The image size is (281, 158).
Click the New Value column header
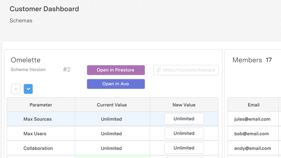[x=184, y=105]
